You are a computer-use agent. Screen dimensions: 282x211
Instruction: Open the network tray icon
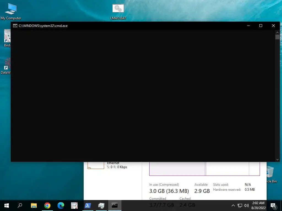tap(240, 206)
